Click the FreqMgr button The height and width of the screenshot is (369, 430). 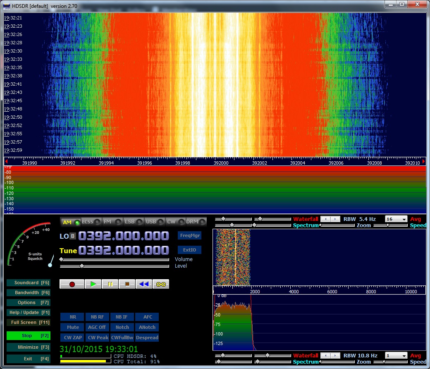click(189, 235)
